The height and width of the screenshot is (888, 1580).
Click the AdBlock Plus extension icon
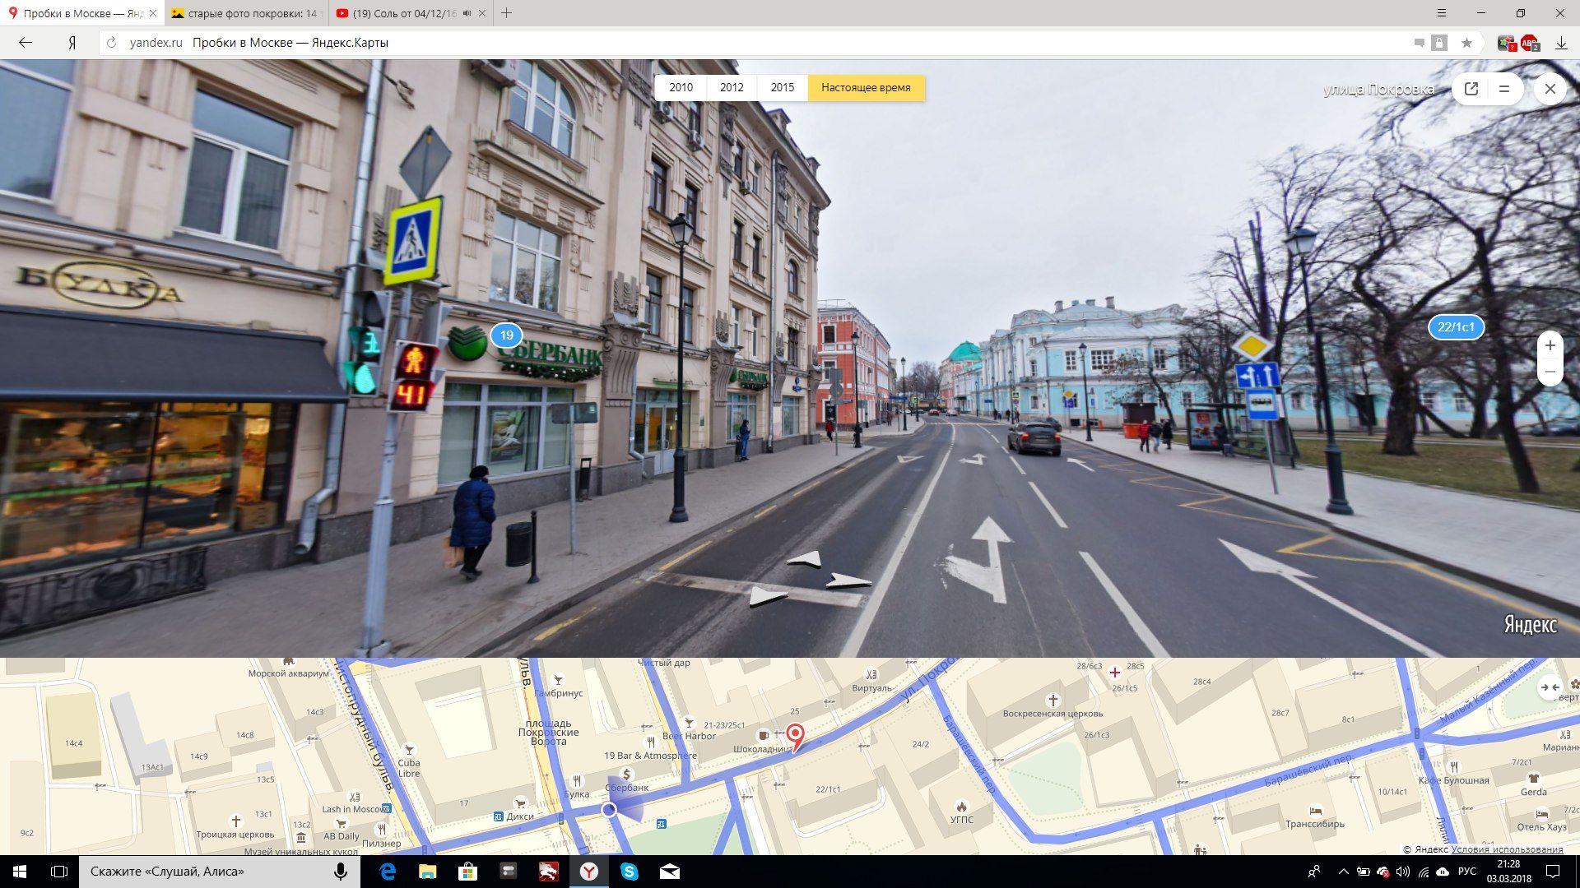tap(1529, 43)
